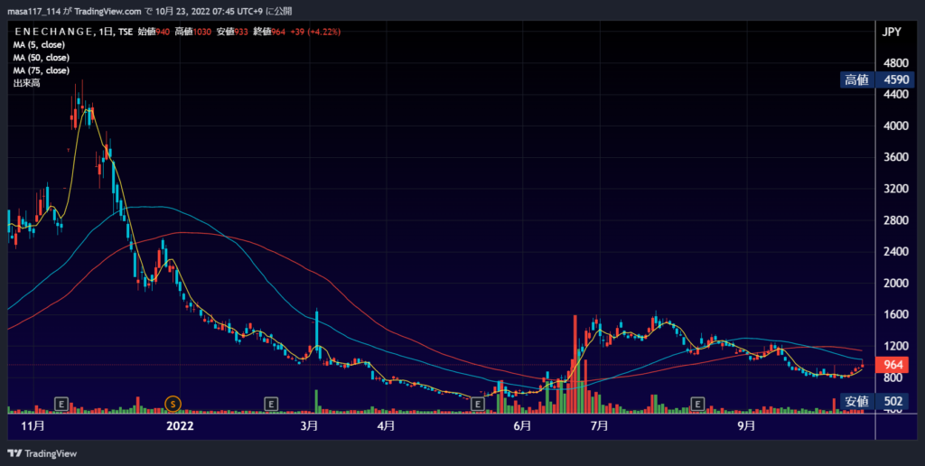Click the 3月 date label on the time axis
925x466 pixels.
click(309, 426)
